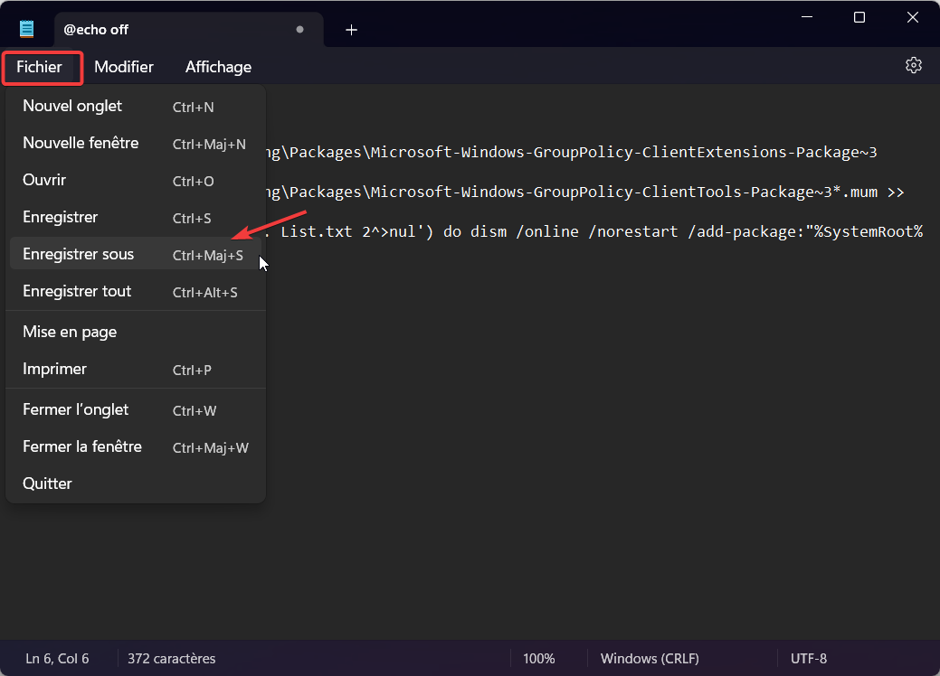Open Mise en page
This screenshot has width=940, height=676.
[x=136, y=333]
